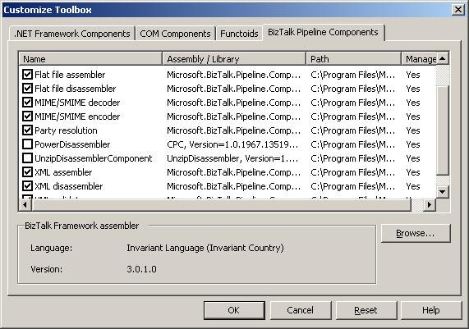Switch to .NET Framework Components tab
The image size is (469, 329).
tap(72, 34)
